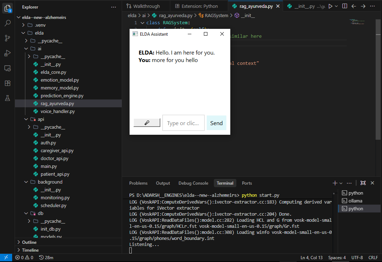Switch to the Debug Console tab
Image resolution: width=382 pixels, height=262 pixels.
[193, 183]
